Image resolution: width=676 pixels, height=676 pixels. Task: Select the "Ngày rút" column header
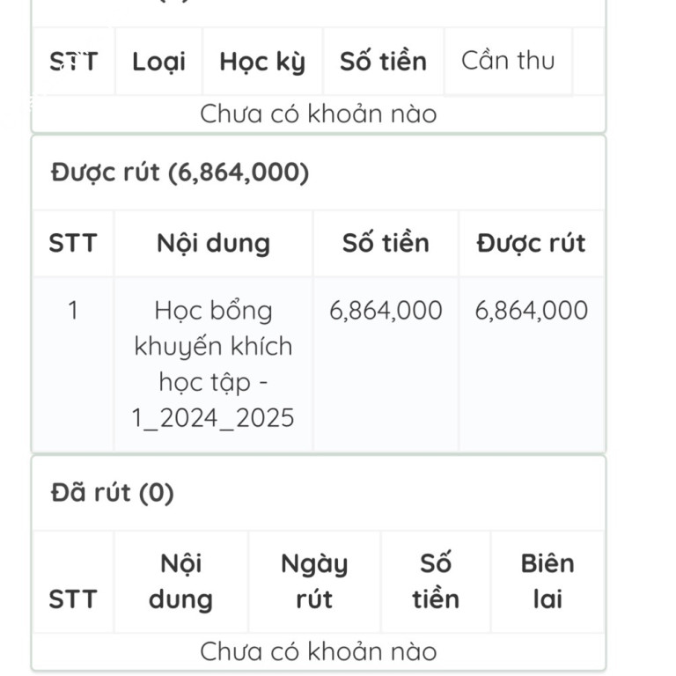pos(314,581)
